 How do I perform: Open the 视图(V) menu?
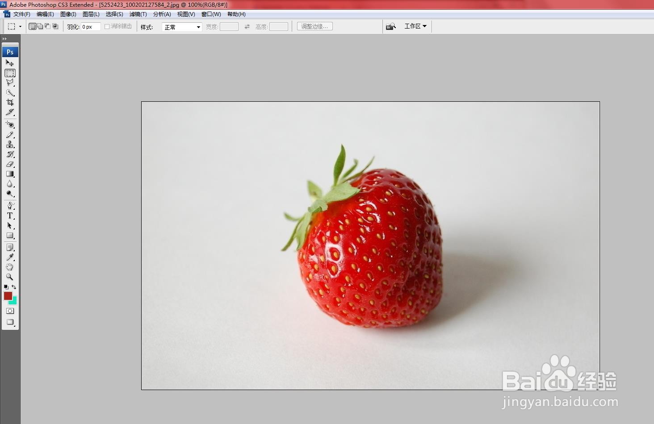coord(186,14)
